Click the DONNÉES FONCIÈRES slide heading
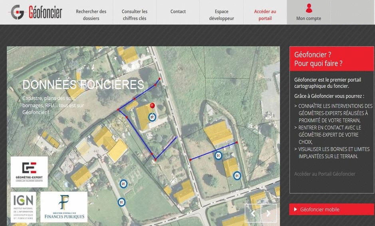 [x=83, y=85]
